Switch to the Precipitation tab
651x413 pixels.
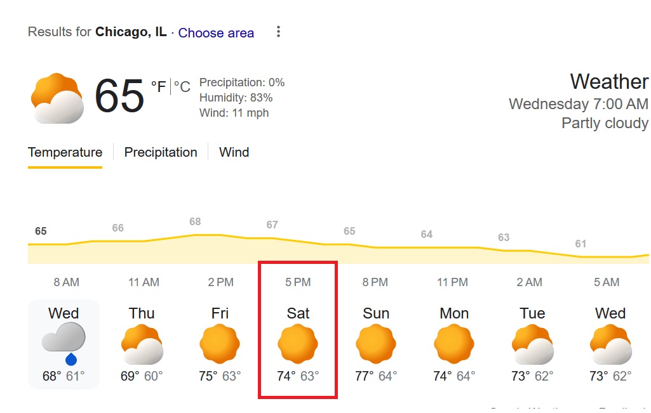point(161,152)
